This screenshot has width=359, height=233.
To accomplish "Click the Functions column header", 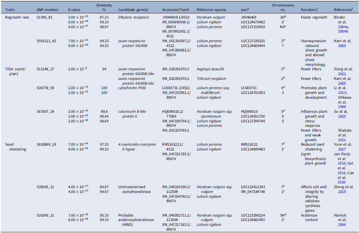I will [x=310, y=10].
